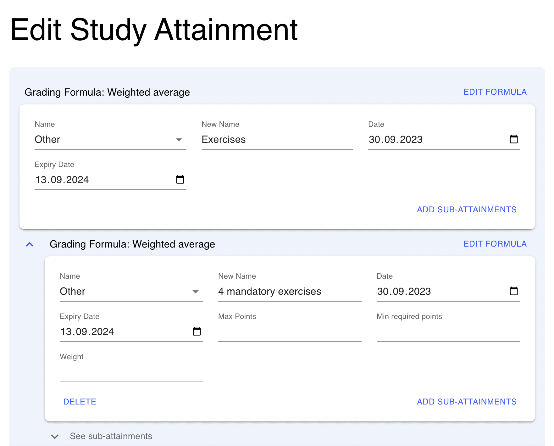
Task: Open Name dropdown for 4 mandatory exercises
Action: [131, 292]
